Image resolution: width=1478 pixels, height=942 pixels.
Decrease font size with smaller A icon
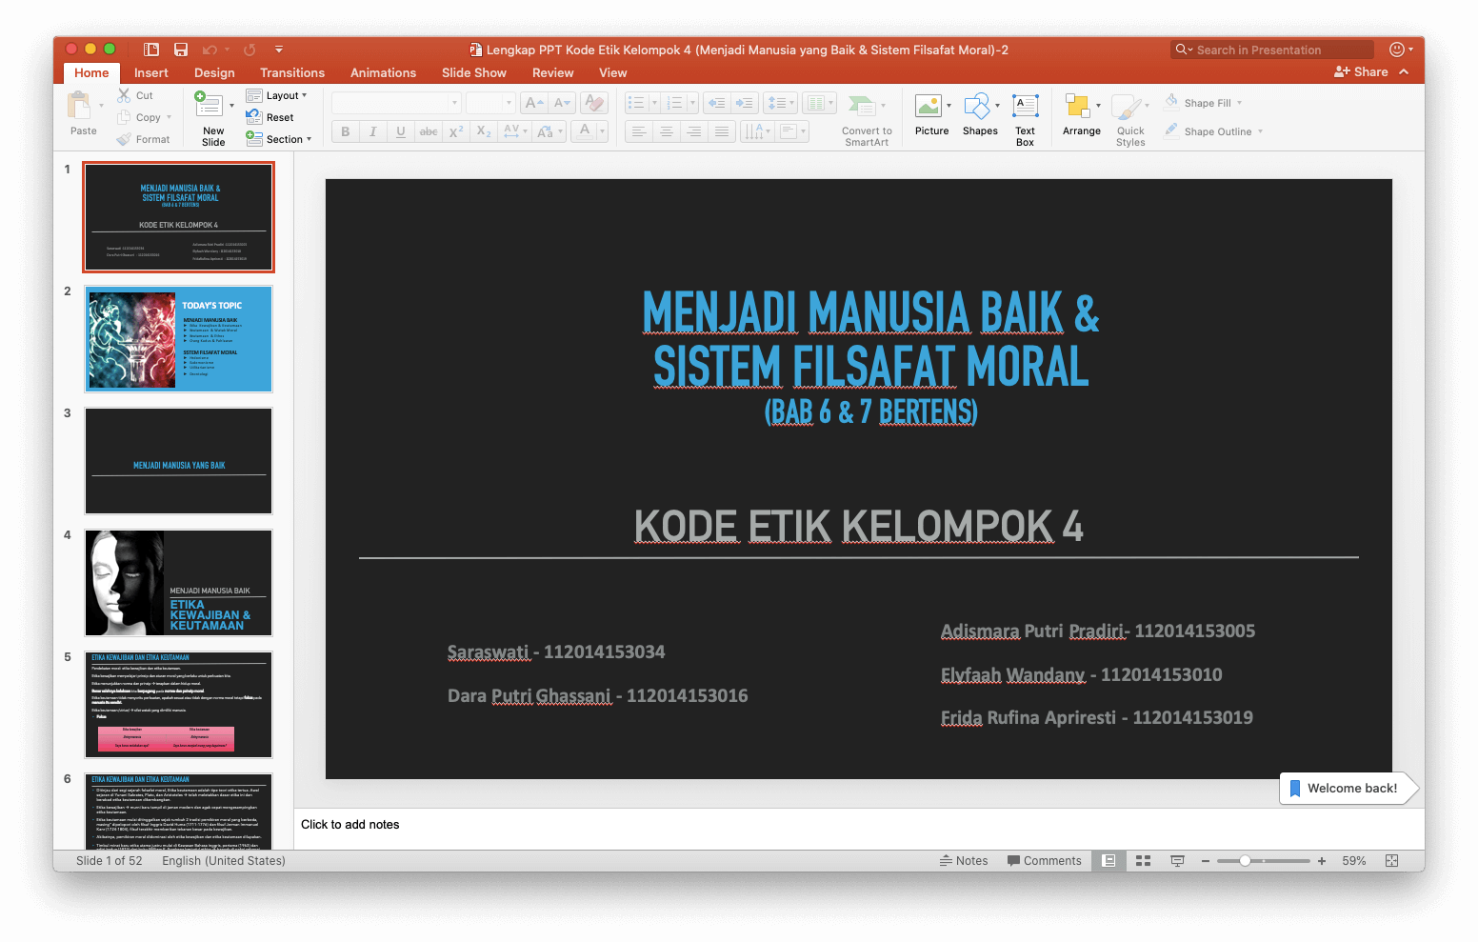(562, 103)
